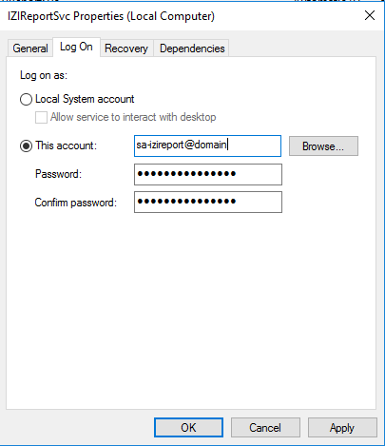The image size is (385, 446).
Task: Click inside the sa-izireport@domain account field
Action: (x=207, y=145)
